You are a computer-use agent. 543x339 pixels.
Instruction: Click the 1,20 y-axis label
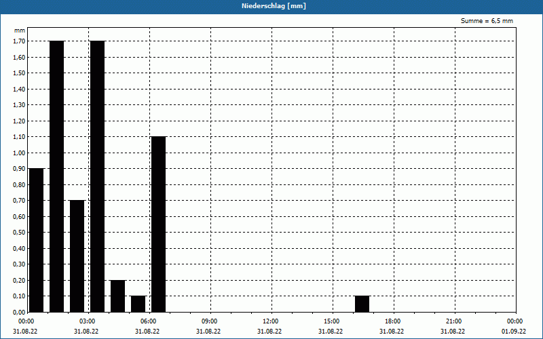pyautogui.click(x=19, y=121)
